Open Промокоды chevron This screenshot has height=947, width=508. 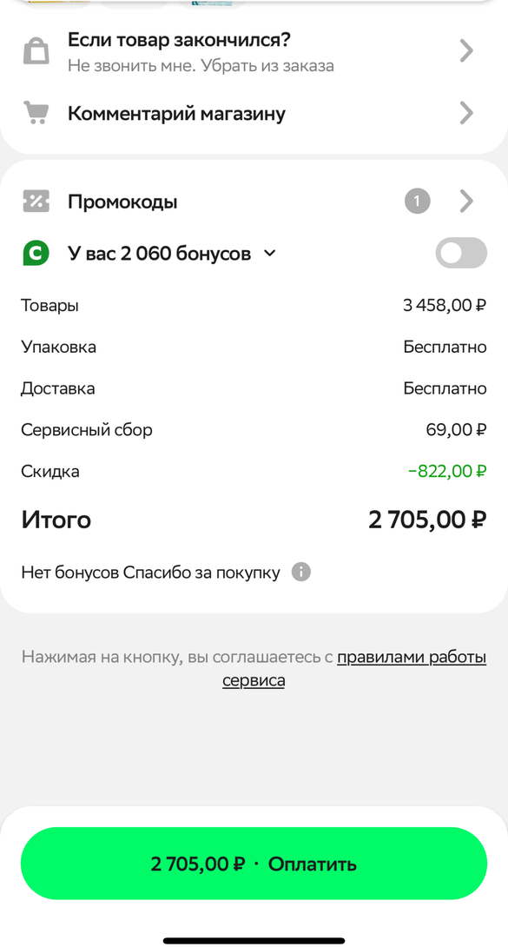pos(466,201)
